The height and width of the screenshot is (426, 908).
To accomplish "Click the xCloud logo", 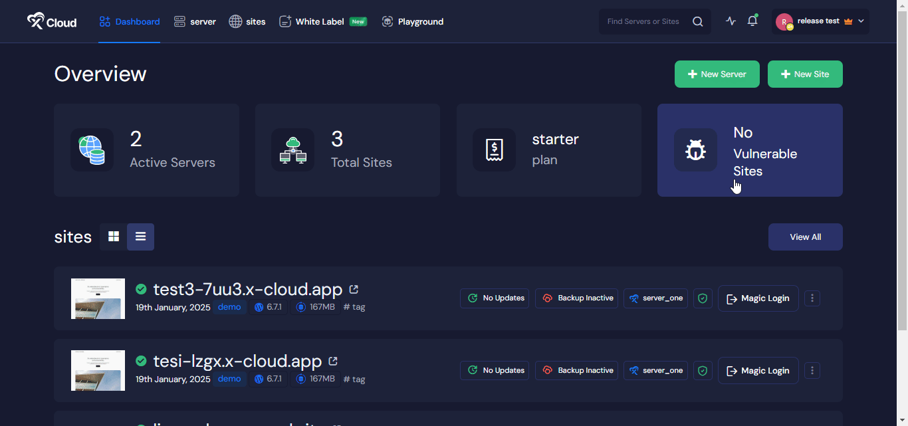I will (52, 22).
